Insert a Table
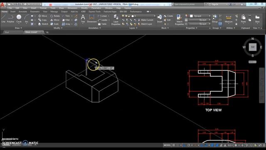The width and height of the screenshot is (266, 150). pos(102,24)
